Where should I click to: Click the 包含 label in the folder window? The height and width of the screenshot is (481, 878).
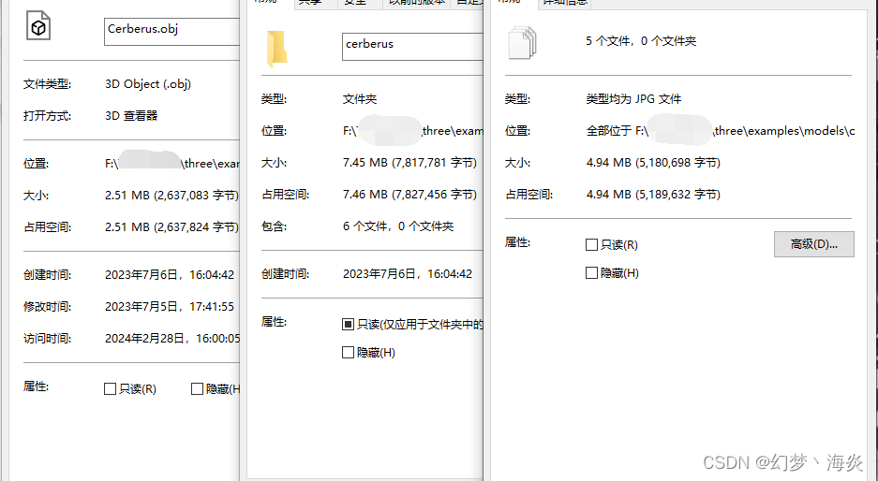tap(274, 226)
